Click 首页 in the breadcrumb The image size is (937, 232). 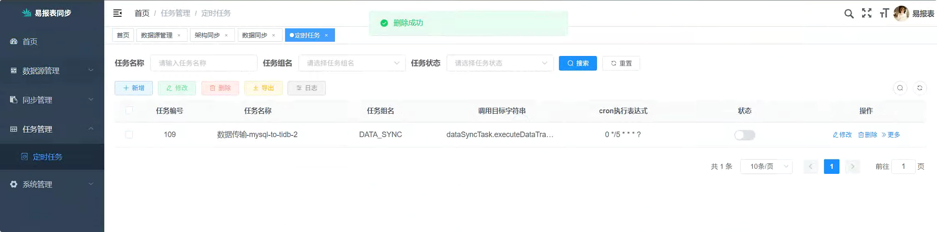[142, 13]
